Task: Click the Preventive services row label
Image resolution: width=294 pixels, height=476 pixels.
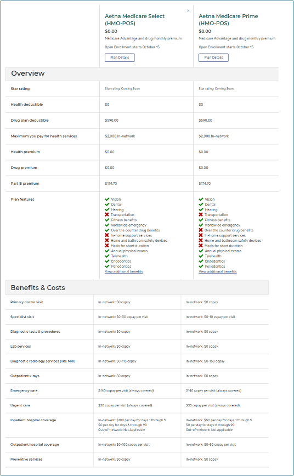Action: (x=26, y=460)
